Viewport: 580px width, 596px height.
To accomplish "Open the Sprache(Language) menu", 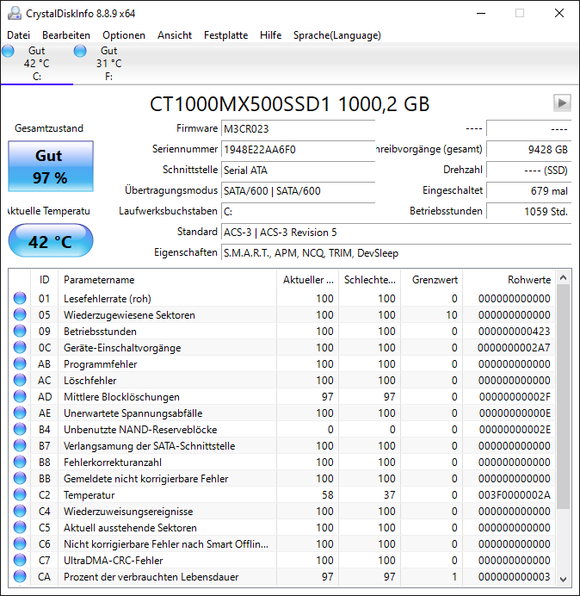I will (x=337, y=35).
